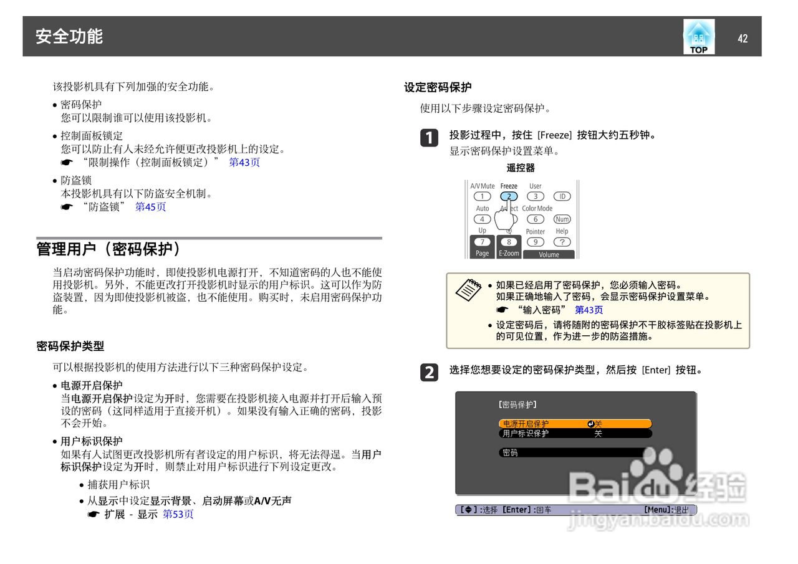Click the [Menu]:退出 hint in guide bar
This screenshot has height=564, width=798.
pyautogui.click(x=666, y=510)
